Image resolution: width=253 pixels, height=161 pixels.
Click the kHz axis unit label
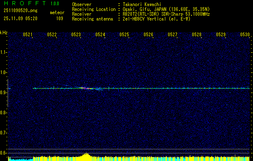click(4, 32)
